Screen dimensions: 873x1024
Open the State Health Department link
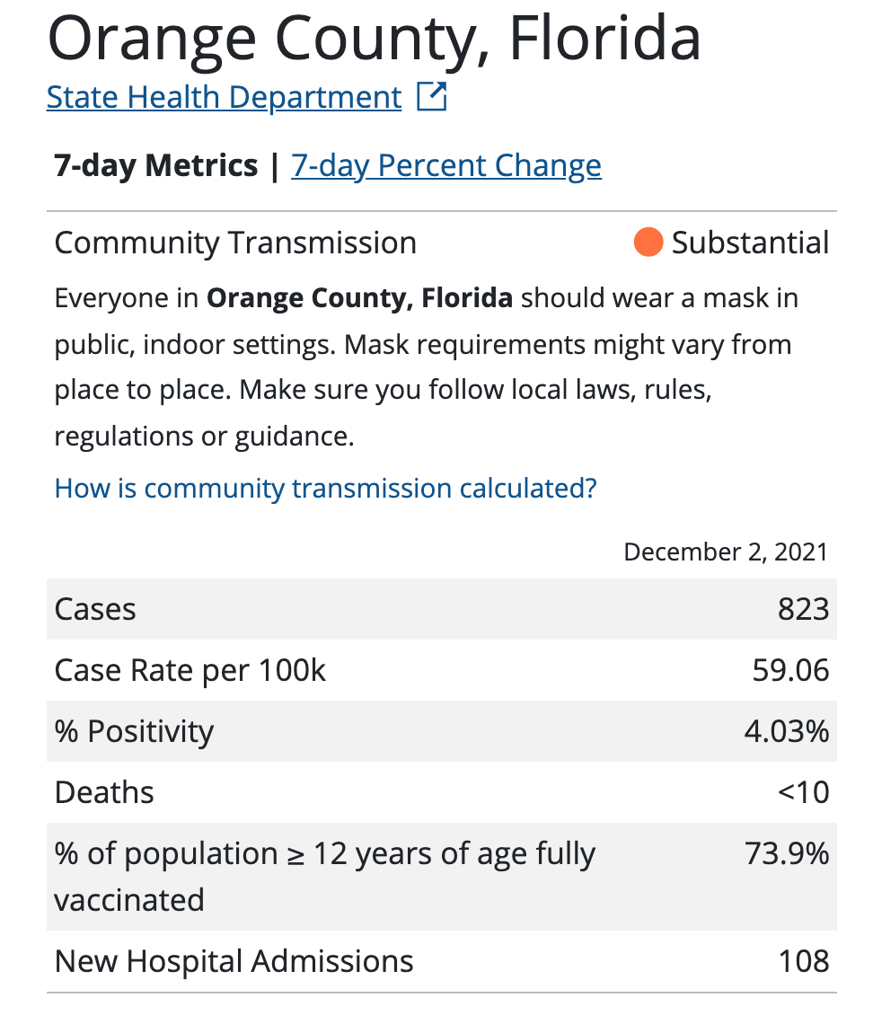pyautogui.click(x=224, y=97)
